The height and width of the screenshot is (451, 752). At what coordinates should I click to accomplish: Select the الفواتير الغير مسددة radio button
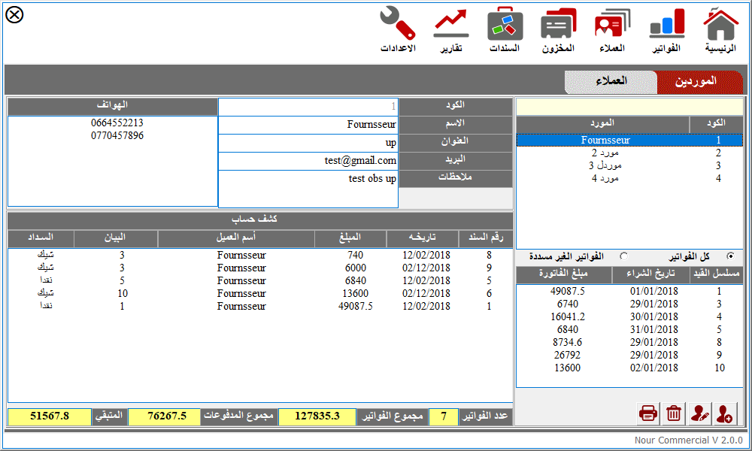point(623,256)
